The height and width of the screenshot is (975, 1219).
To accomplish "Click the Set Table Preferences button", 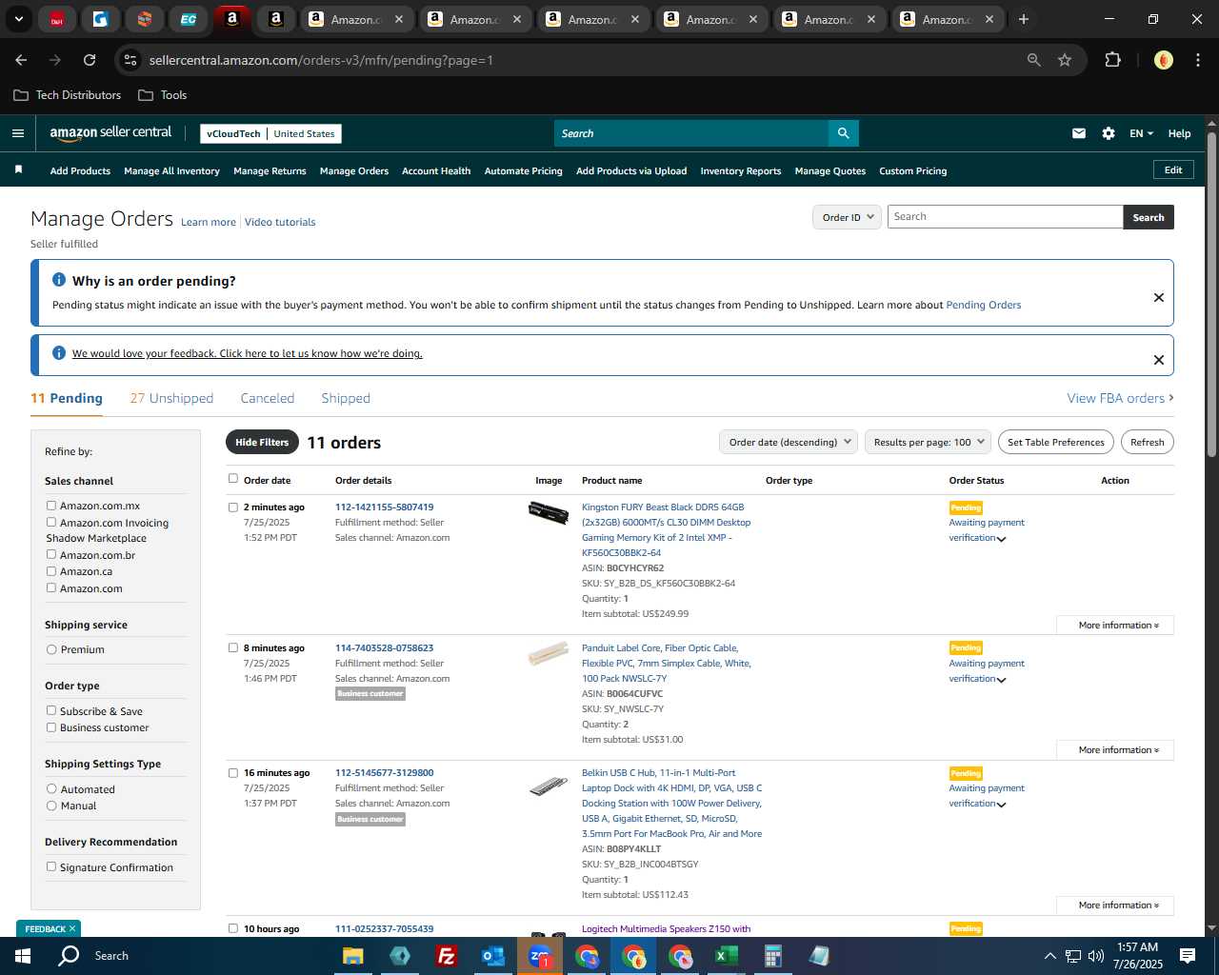I will tap(1056, 442).
